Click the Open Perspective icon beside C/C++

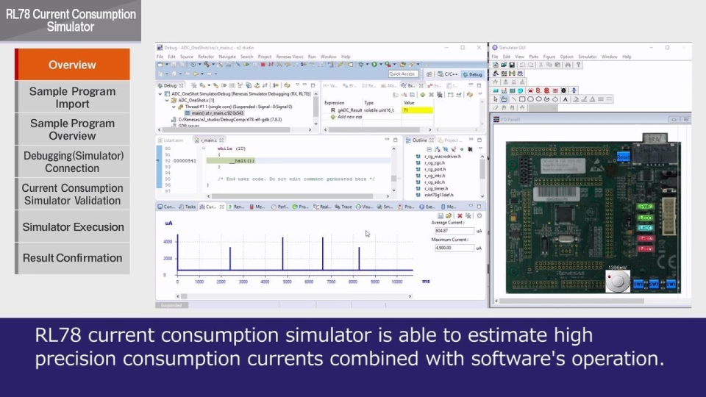click(x=429, y=74)
